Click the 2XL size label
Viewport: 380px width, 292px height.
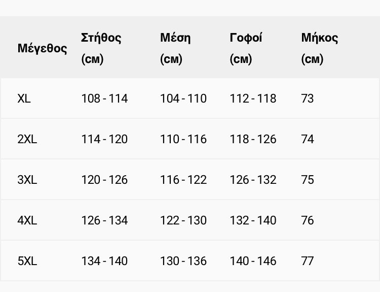click(x=27, y=139)
